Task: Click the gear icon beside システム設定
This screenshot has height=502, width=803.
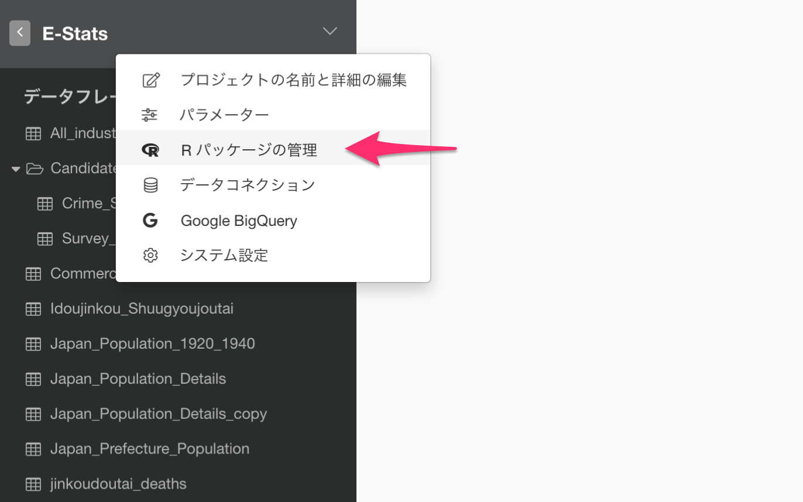Action: coord(150,256)
